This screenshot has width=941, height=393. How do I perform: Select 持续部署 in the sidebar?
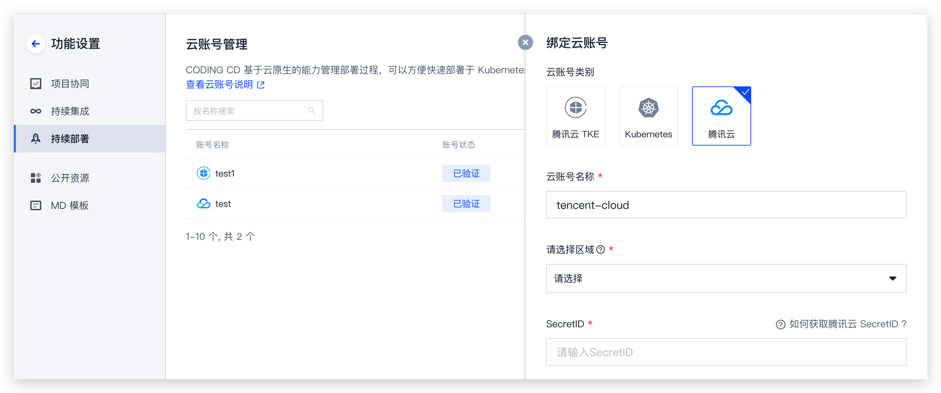[x=89, y=139]
